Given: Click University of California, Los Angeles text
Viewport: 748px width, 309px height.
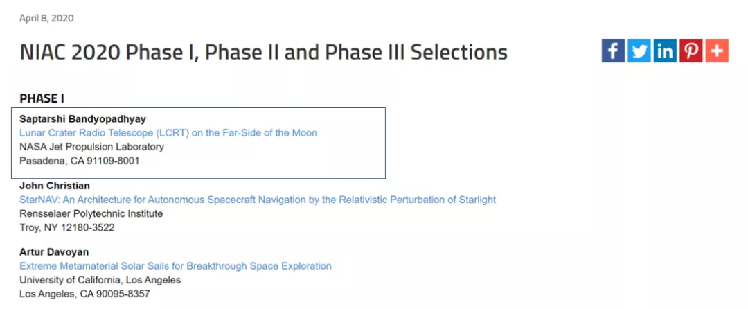Looking at the screenshot, I should pyautogui.click(x=100, y=280).
